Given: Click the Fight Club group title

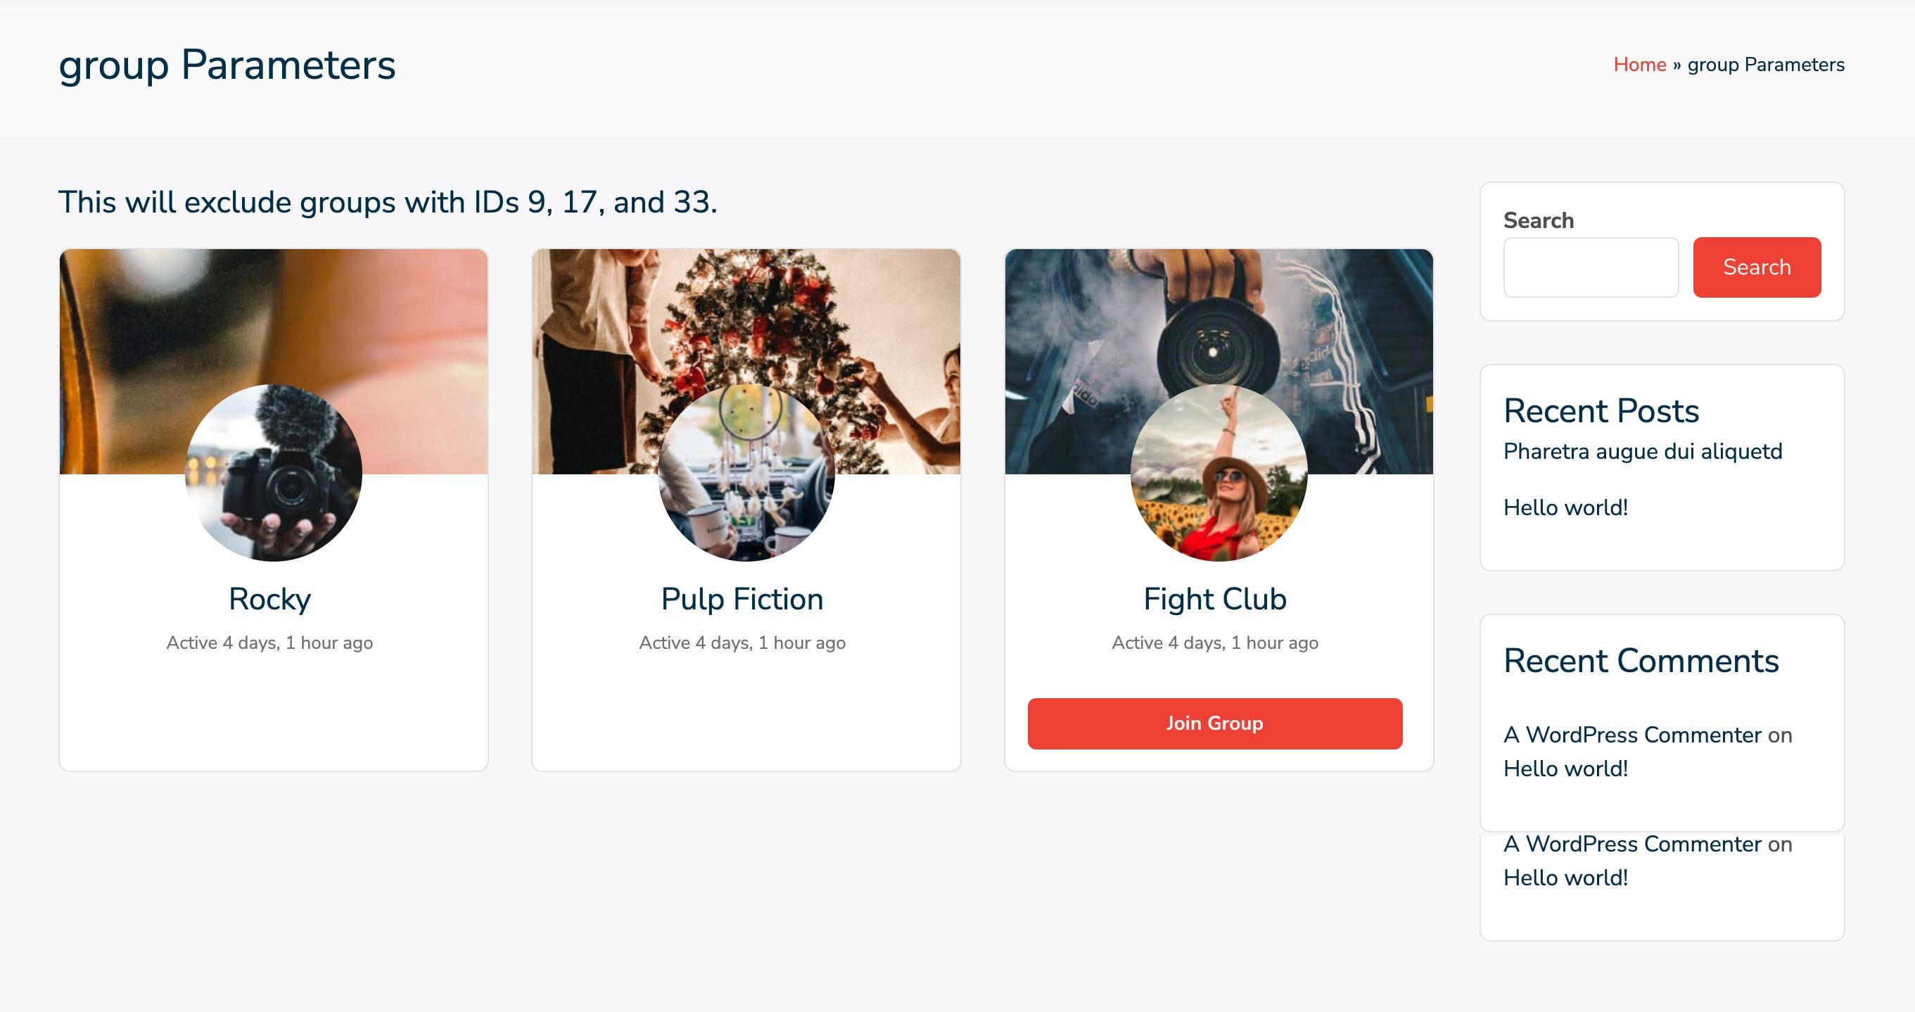Looking at the screenshot, I should pyautogui.click(x=1215, y=600).
